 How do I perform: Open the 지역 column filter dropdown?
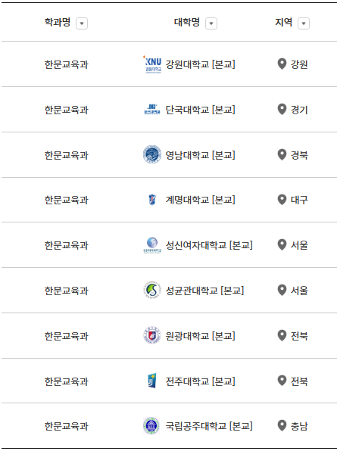pyautogui.click(x=304, y=23)
